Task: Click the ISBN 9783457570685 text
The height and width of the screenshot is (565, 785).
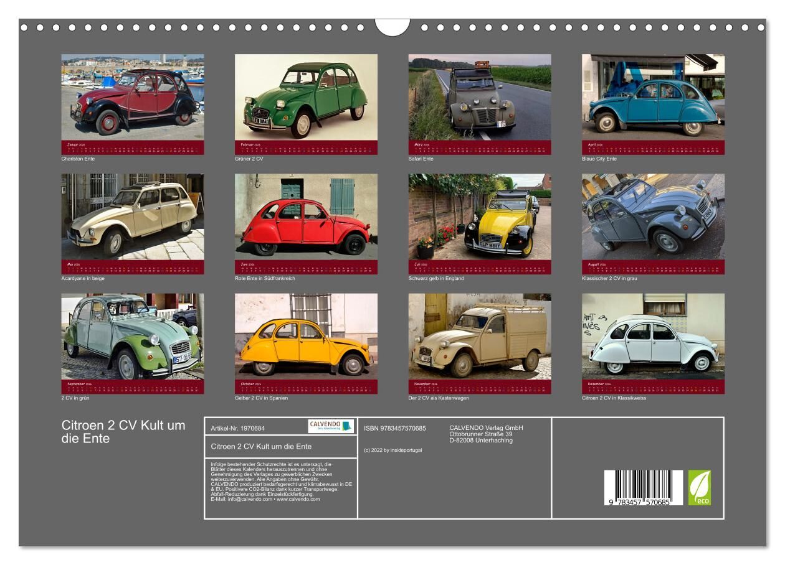Action: tap(394, 428)
